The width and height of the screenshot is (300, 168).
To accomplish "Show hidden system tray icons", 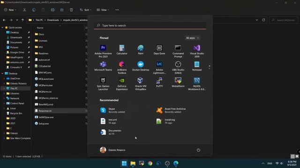I will [x=263, y=163].
